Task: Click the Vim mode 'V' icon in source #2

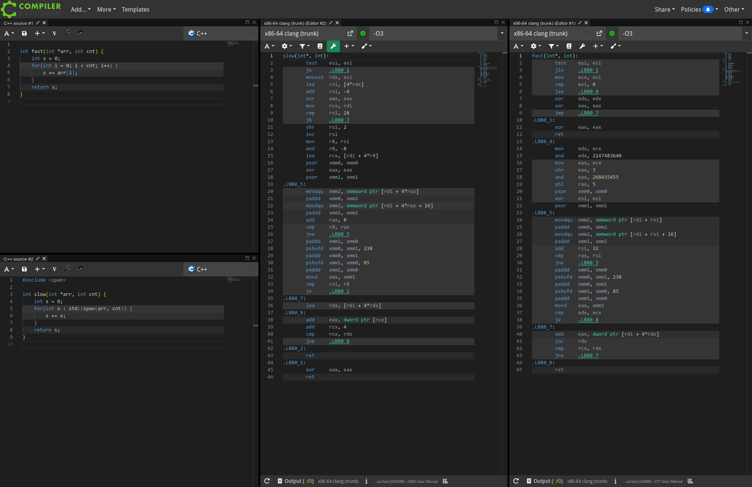Action: (54, 269)
